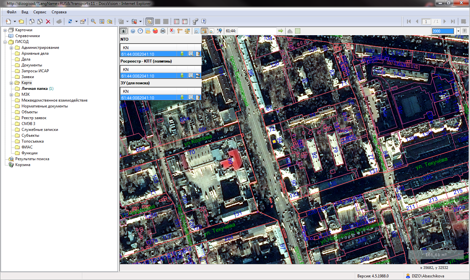Image resolution: width=470 pixels, height=280 pixels.
Task: Click the map help round icon
Action: point(133,31)
